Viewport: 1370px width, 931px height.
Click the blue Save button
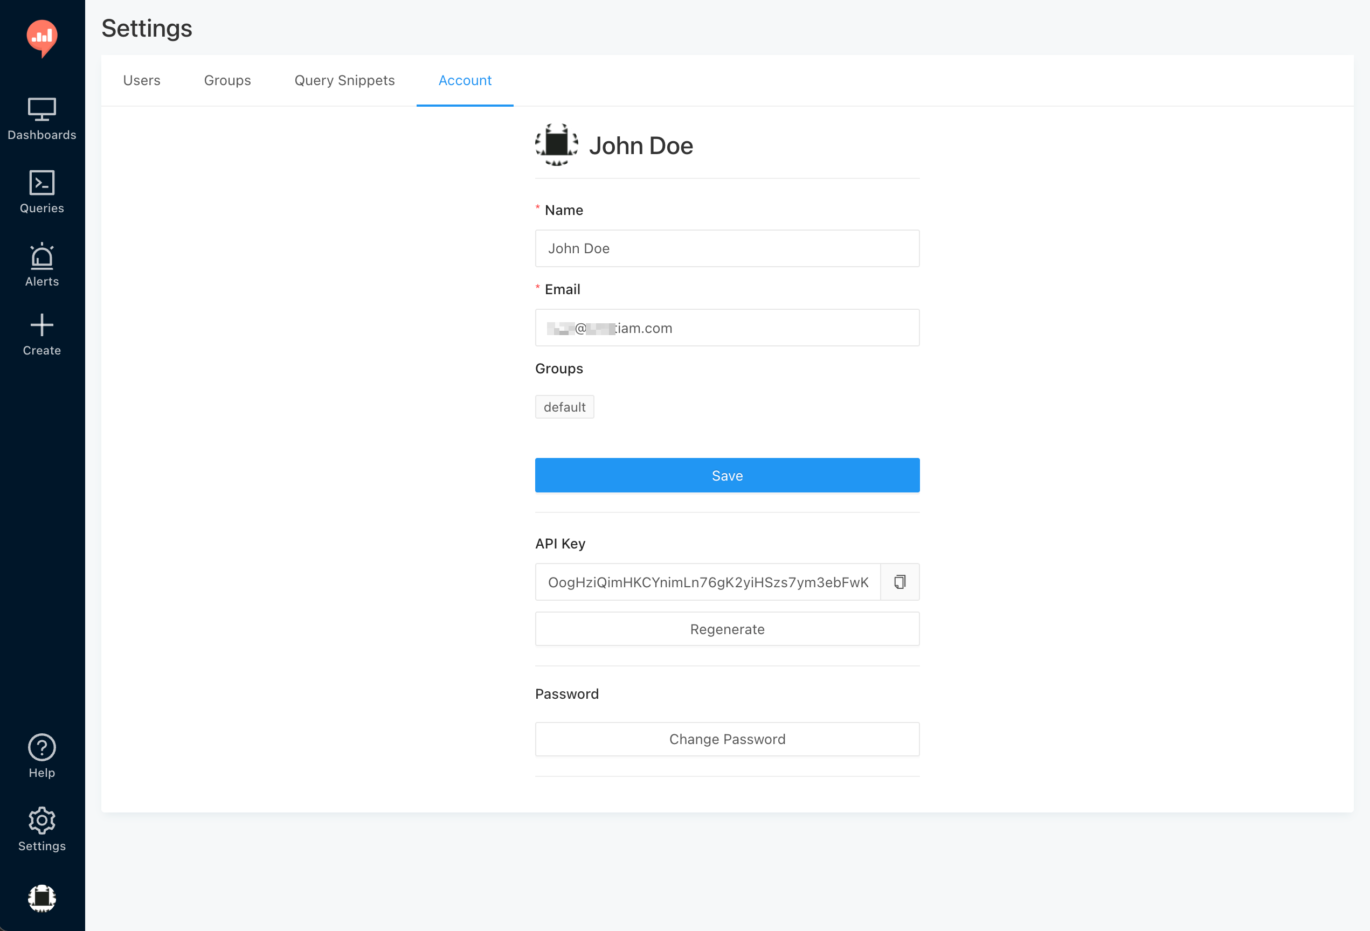coord(728,476)
